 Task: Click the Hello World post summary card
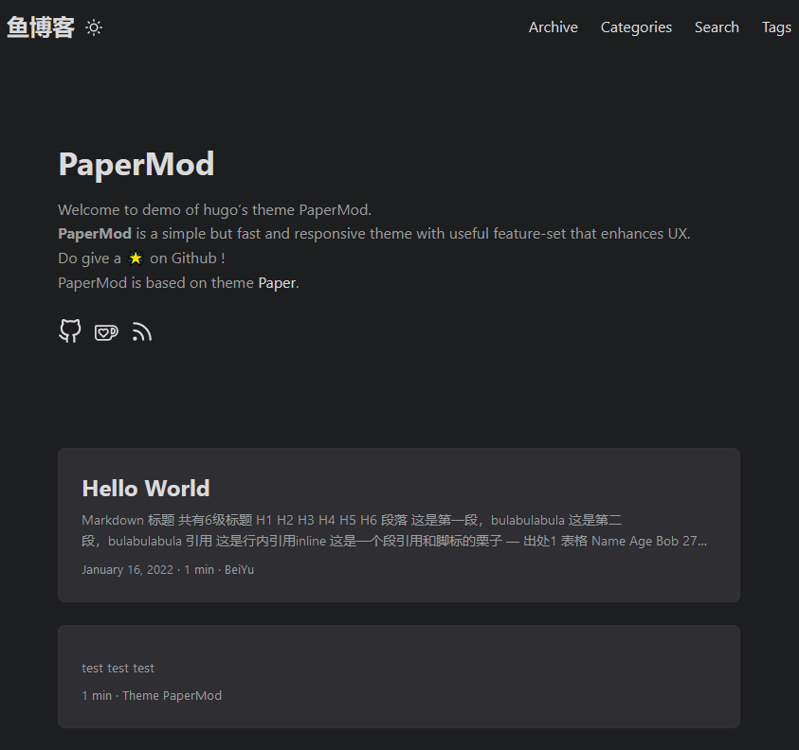pyautogui.click(x=398, y=526)
